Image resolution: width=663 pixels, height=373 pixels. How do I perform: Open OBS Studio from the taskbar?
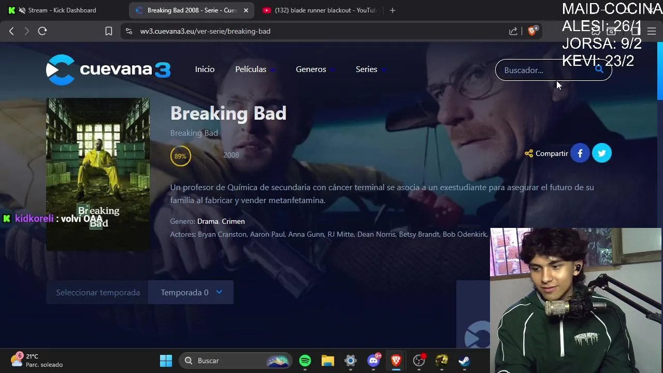tap(419, 361)
